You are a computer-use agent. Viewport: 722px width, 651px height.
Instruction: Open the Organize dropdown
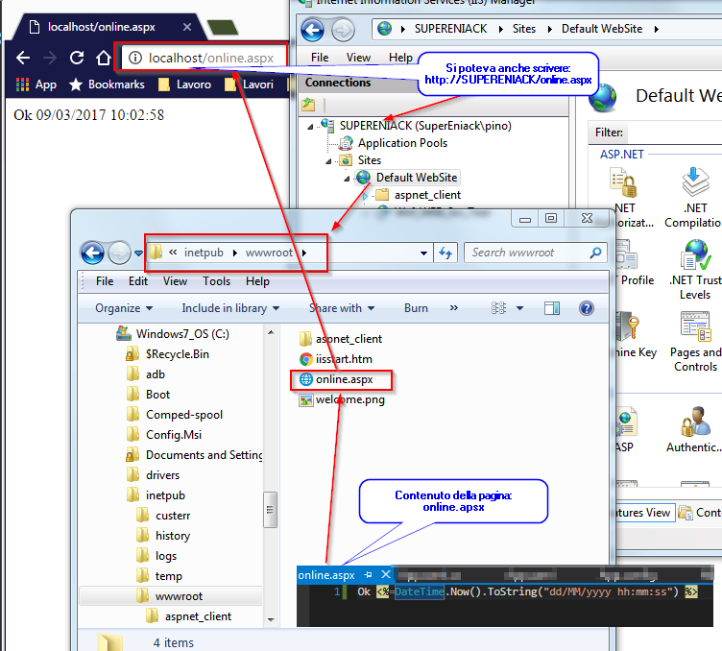124,308
